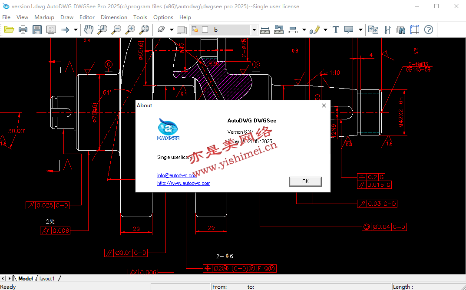466x290 pixels.
Task: Click the Help question mark icon
Action: tap(429, 30)
